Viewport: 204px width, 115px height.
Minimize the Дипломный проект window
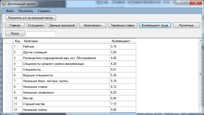point(179,3)
